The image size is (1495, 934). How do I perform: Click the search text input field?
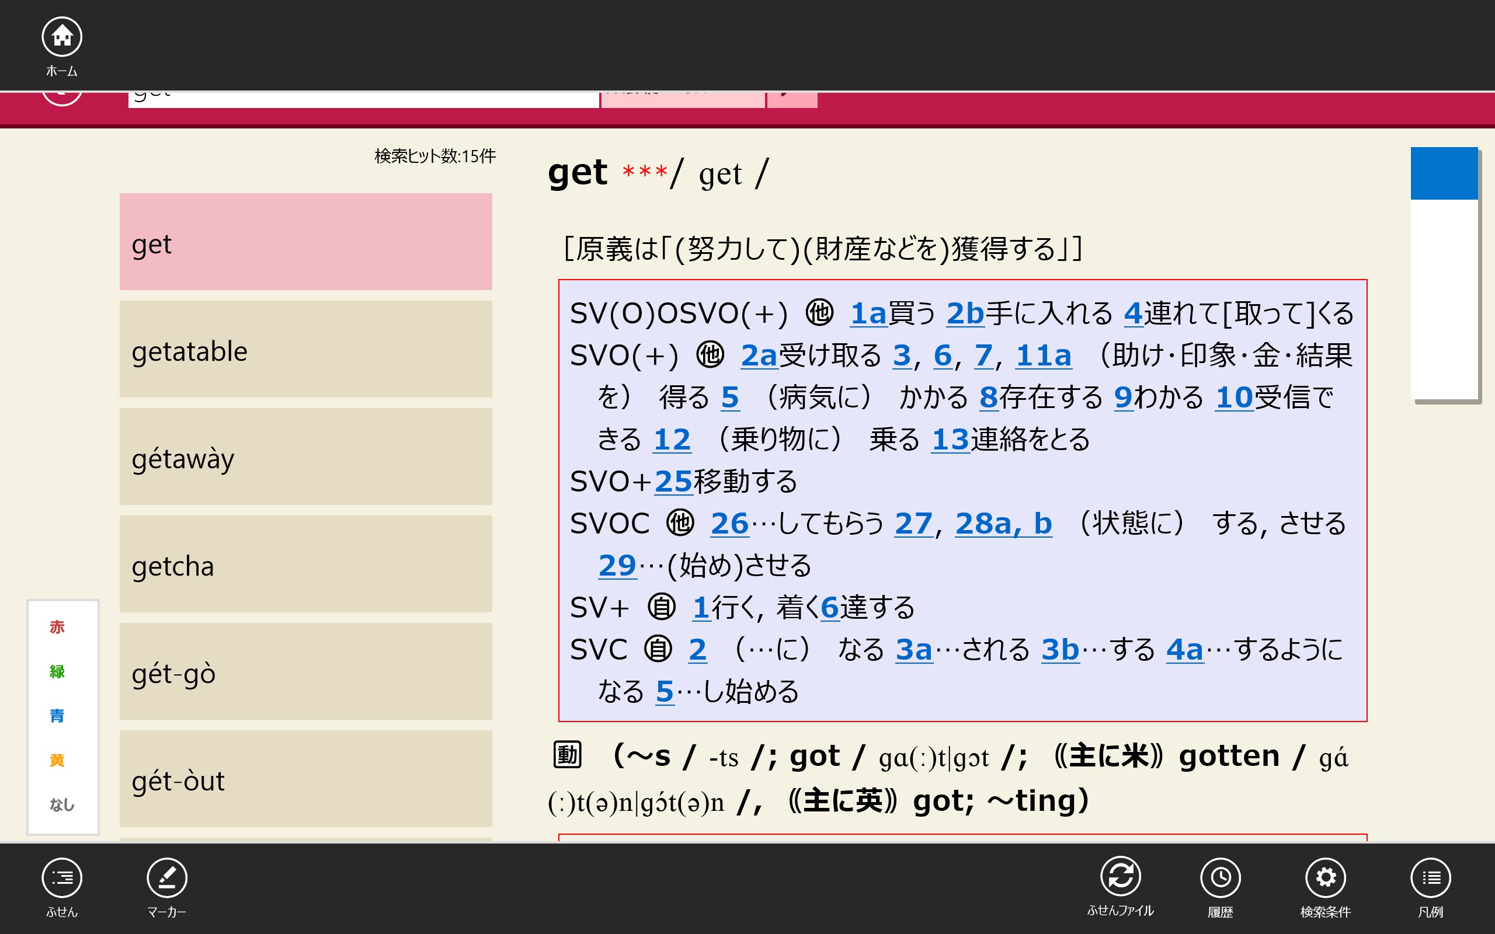point(363,99)
